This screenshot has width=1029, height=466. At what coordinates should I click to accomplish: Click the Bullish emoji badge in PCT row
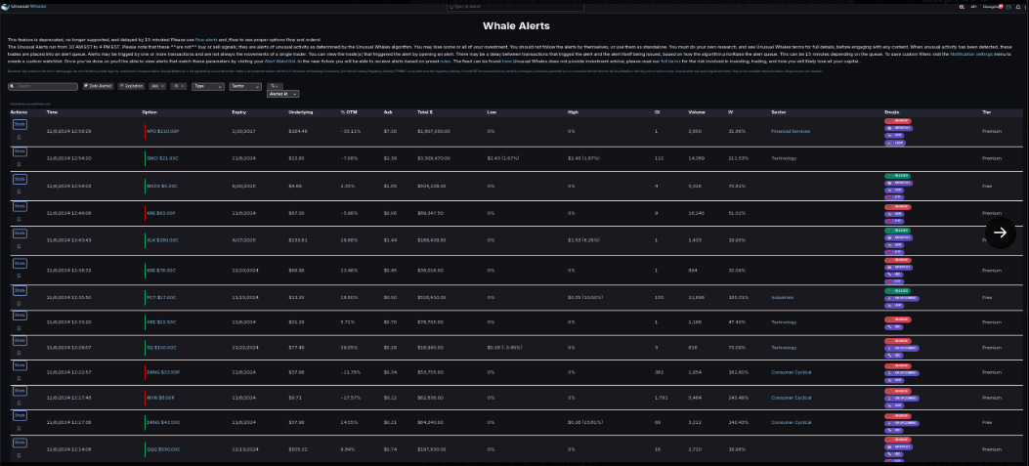[898, 291]
